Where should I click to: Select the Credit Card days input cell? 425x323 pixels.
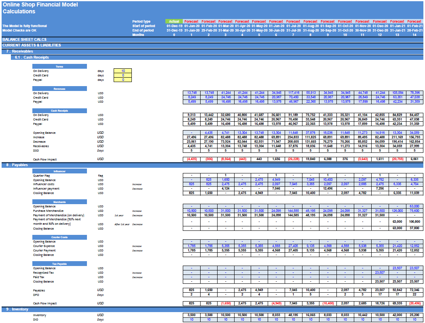pyautogui.click(x=123, y=75)
